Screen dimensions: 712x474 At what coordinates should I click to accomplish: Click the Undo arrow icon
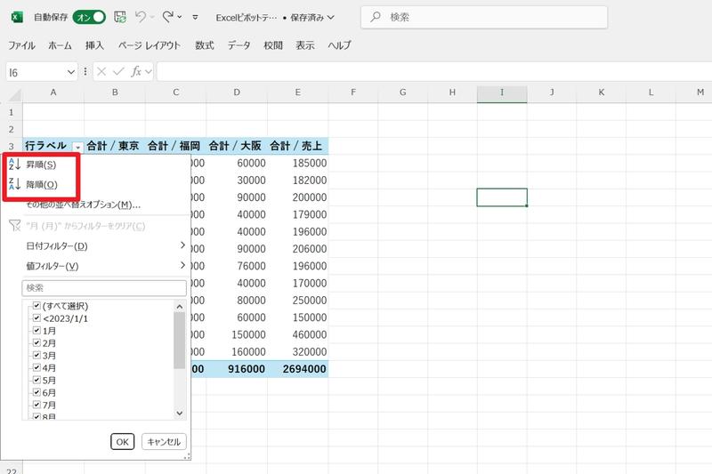click(141, 17)
